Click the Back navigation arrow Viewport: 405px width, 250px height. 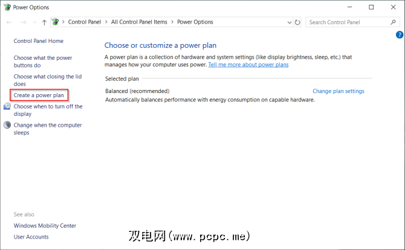tap(9, 22)
